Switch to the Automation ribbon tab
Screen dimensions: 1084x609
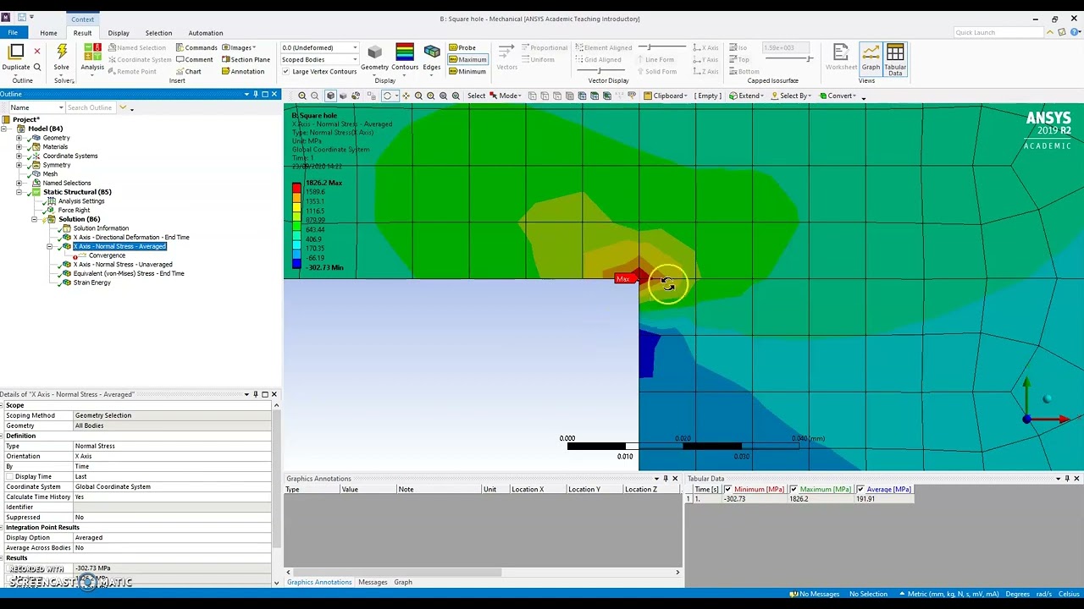pyautogui.click(x=206, y=33)
